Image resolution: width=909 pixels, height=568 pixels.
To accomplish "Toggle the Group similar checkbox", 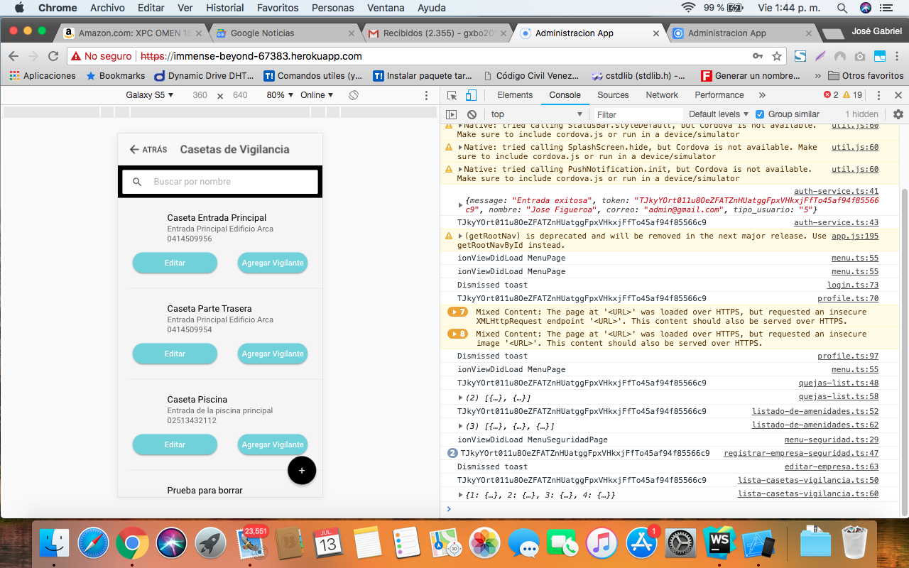I will [760, 114].
